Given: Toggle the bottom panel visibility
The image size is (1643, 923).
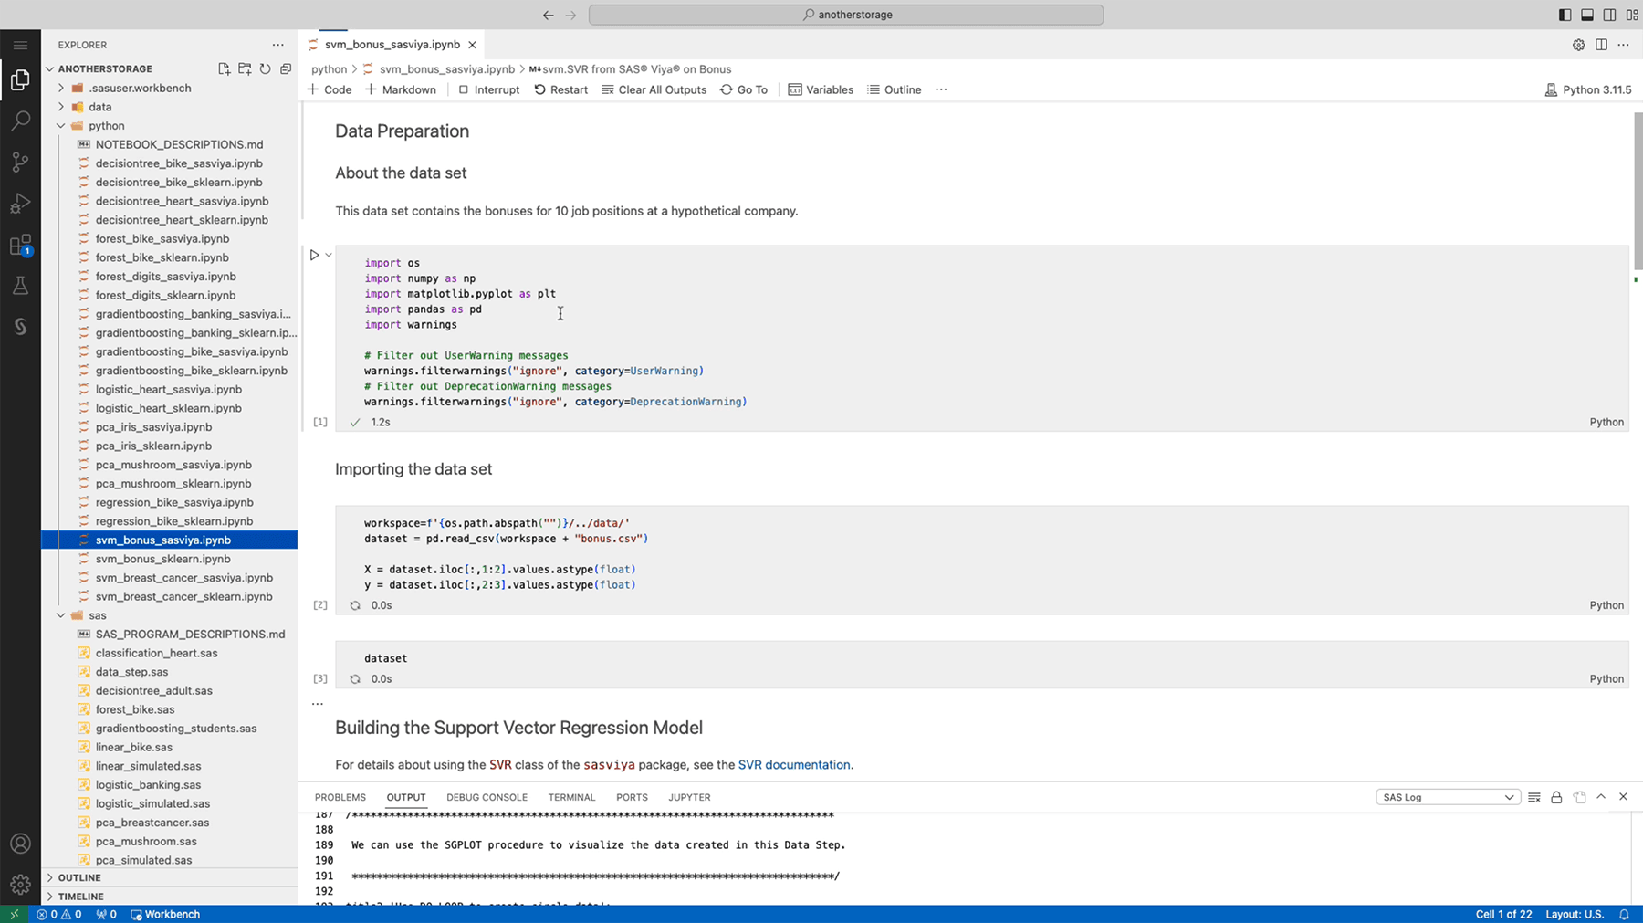Looking at the screenshot, I should [1586, 15].
